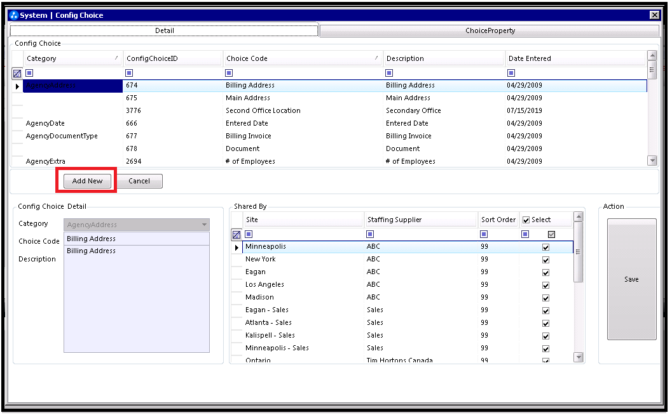The width and height of the screenshot is (672, 415).
Task: Open Date Entered column filter icon
Action: [511, 73]
